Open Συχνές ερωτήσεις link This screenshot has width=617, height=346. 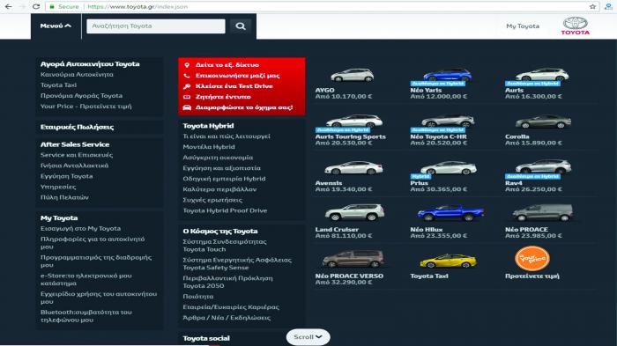(x=212, y=200)
